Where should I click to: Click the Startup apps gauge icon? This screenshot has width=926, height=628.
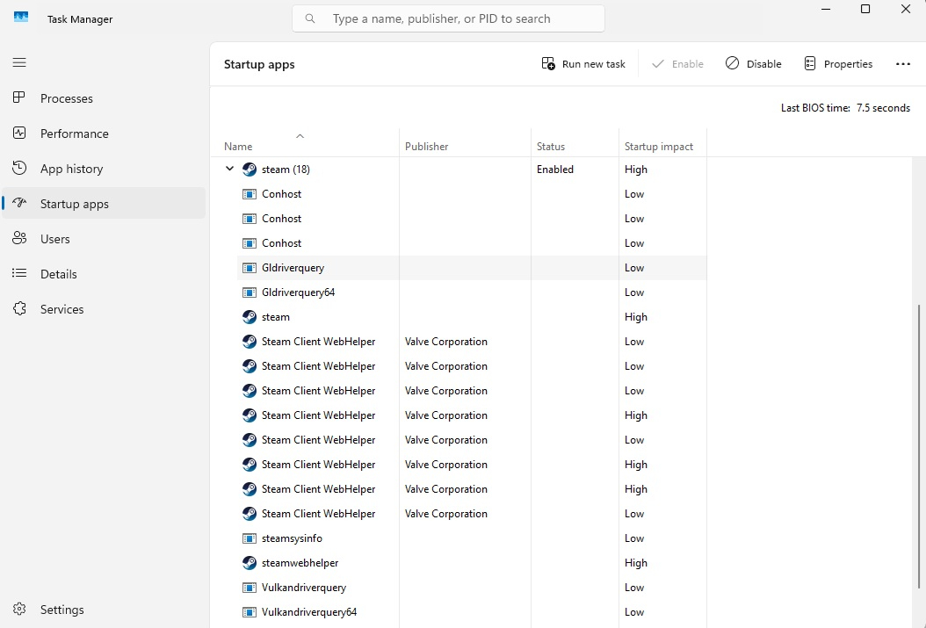[x=19, y=203]
